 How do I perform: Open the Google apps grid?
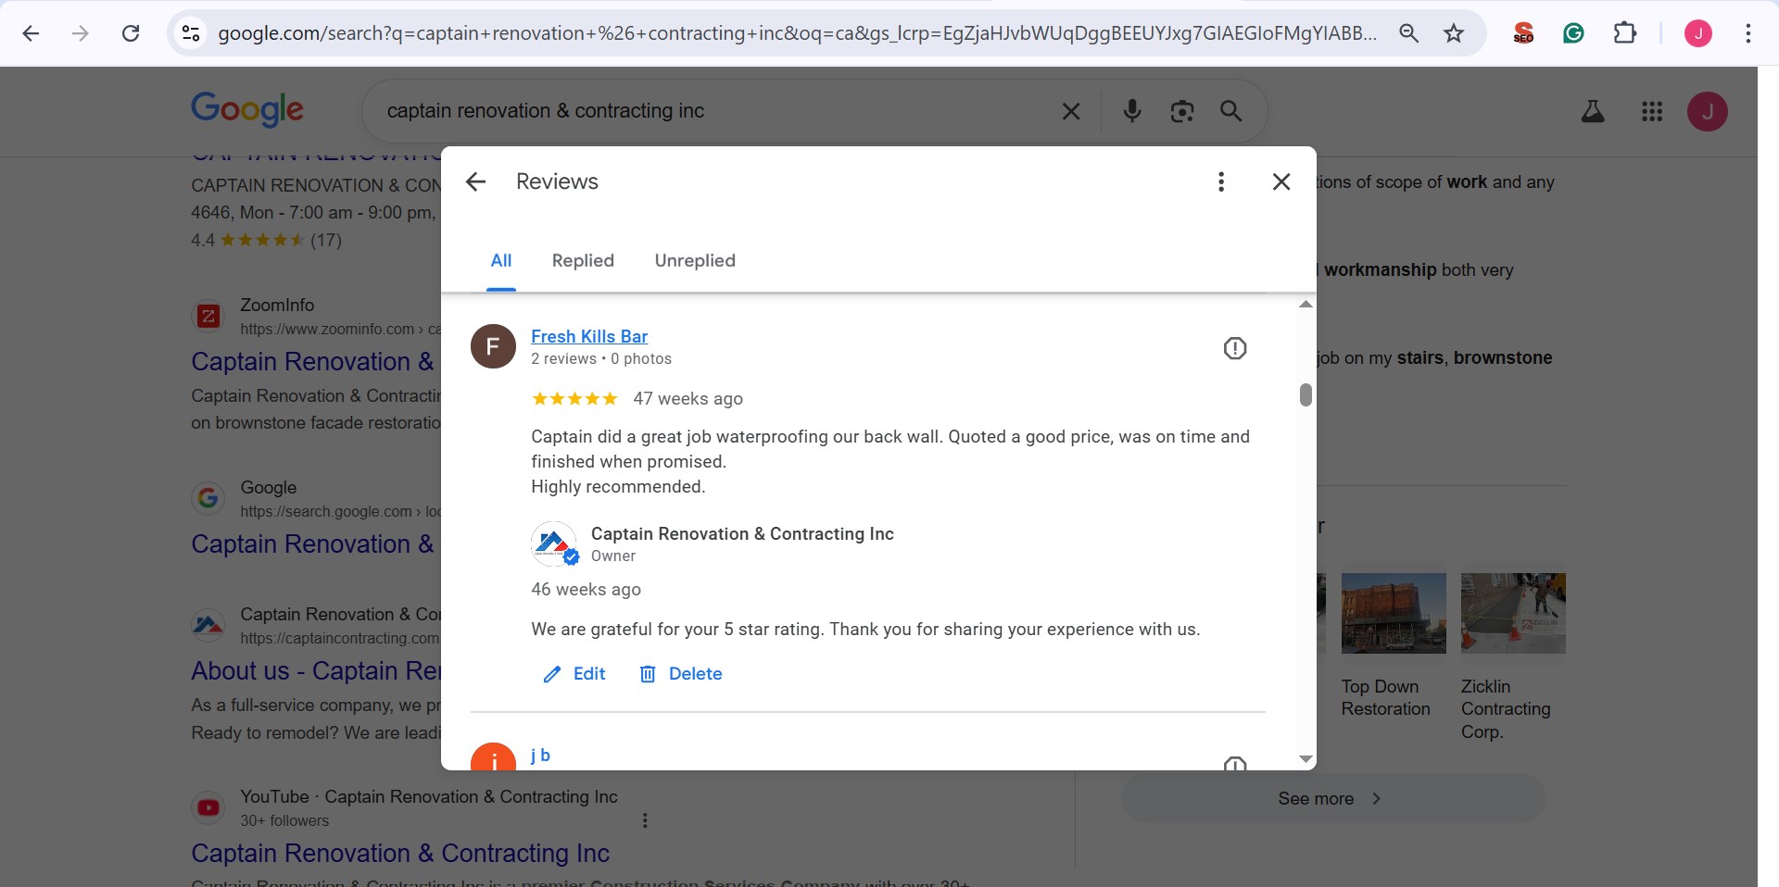pos(1651,111)
